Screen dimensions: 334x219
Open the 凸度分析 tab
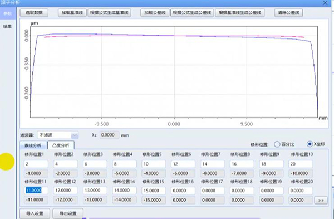coord(61,145)
